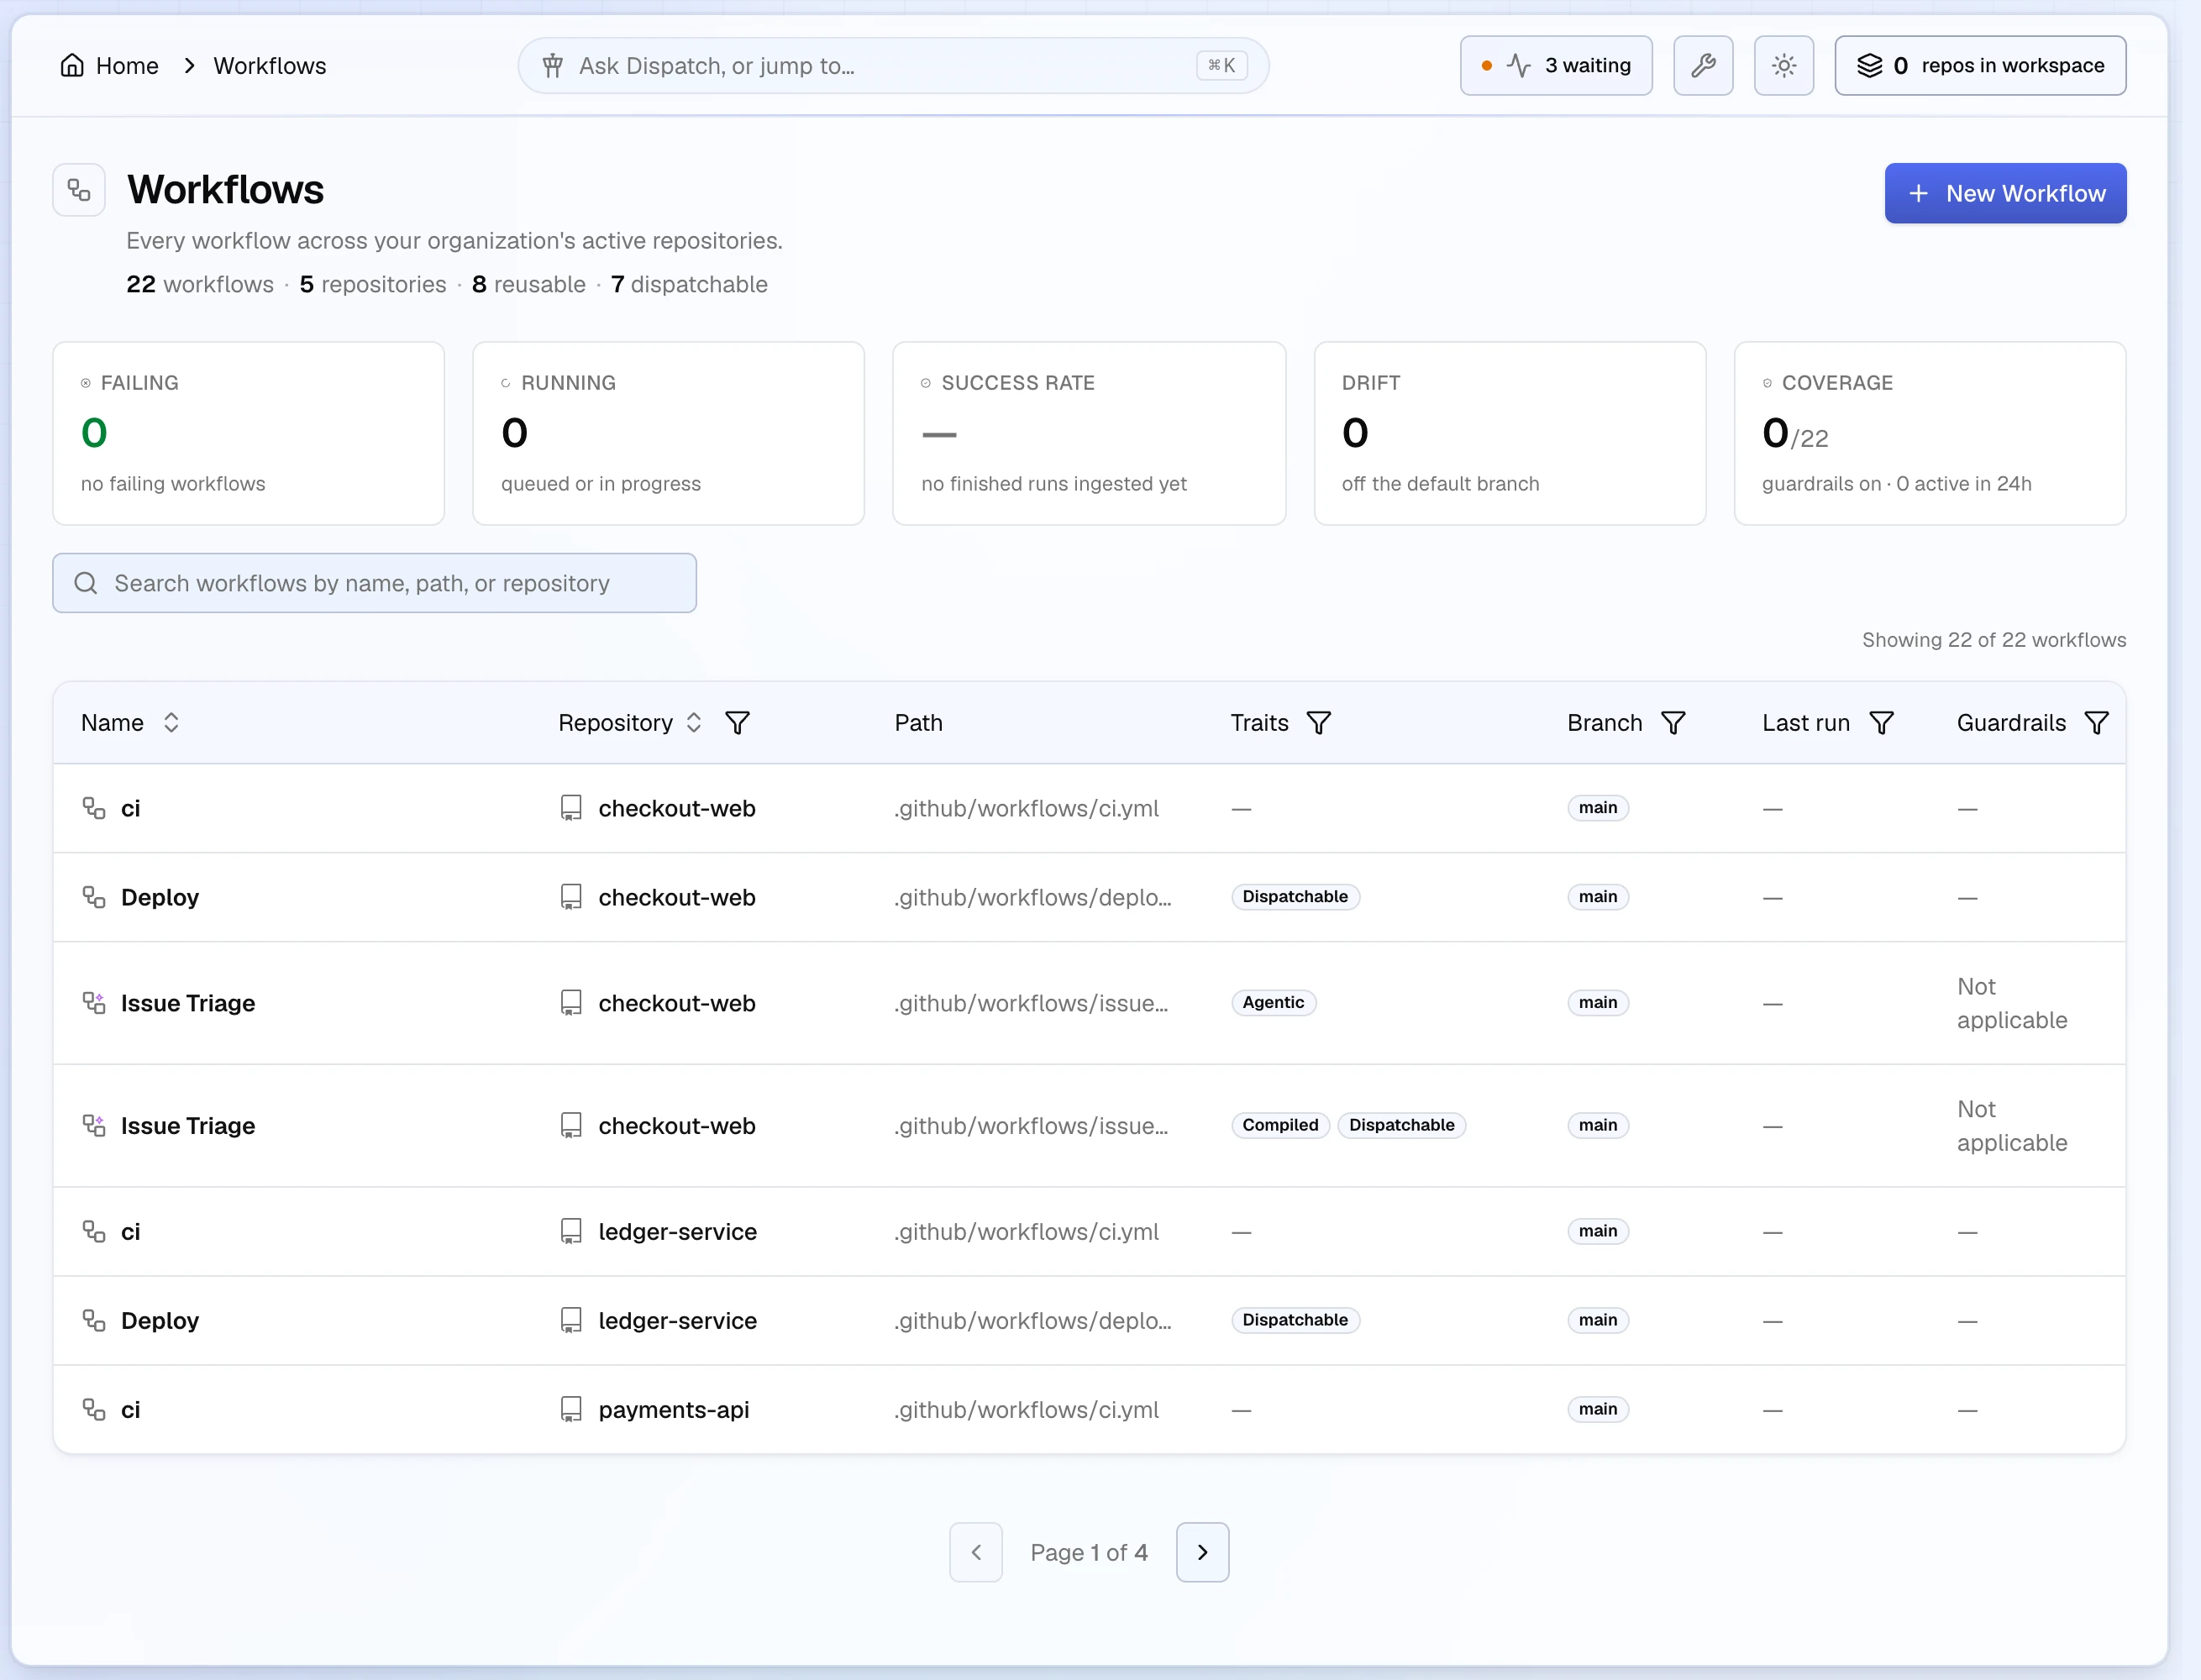Screen dimensions: 2201x1680
Task: Open the Drift stat card
Action: pyautogui.click(x=1509, y=433)
